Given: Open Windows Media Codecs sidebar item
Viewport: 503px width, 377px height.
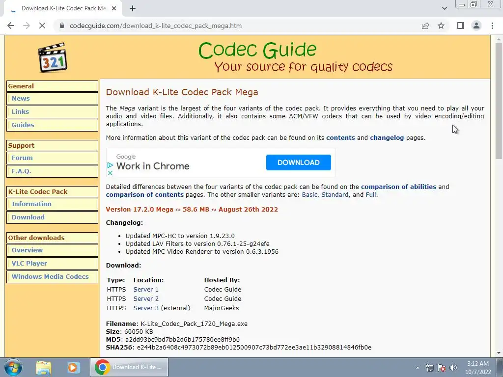Looking at the screenshot, I should [52, 277].
